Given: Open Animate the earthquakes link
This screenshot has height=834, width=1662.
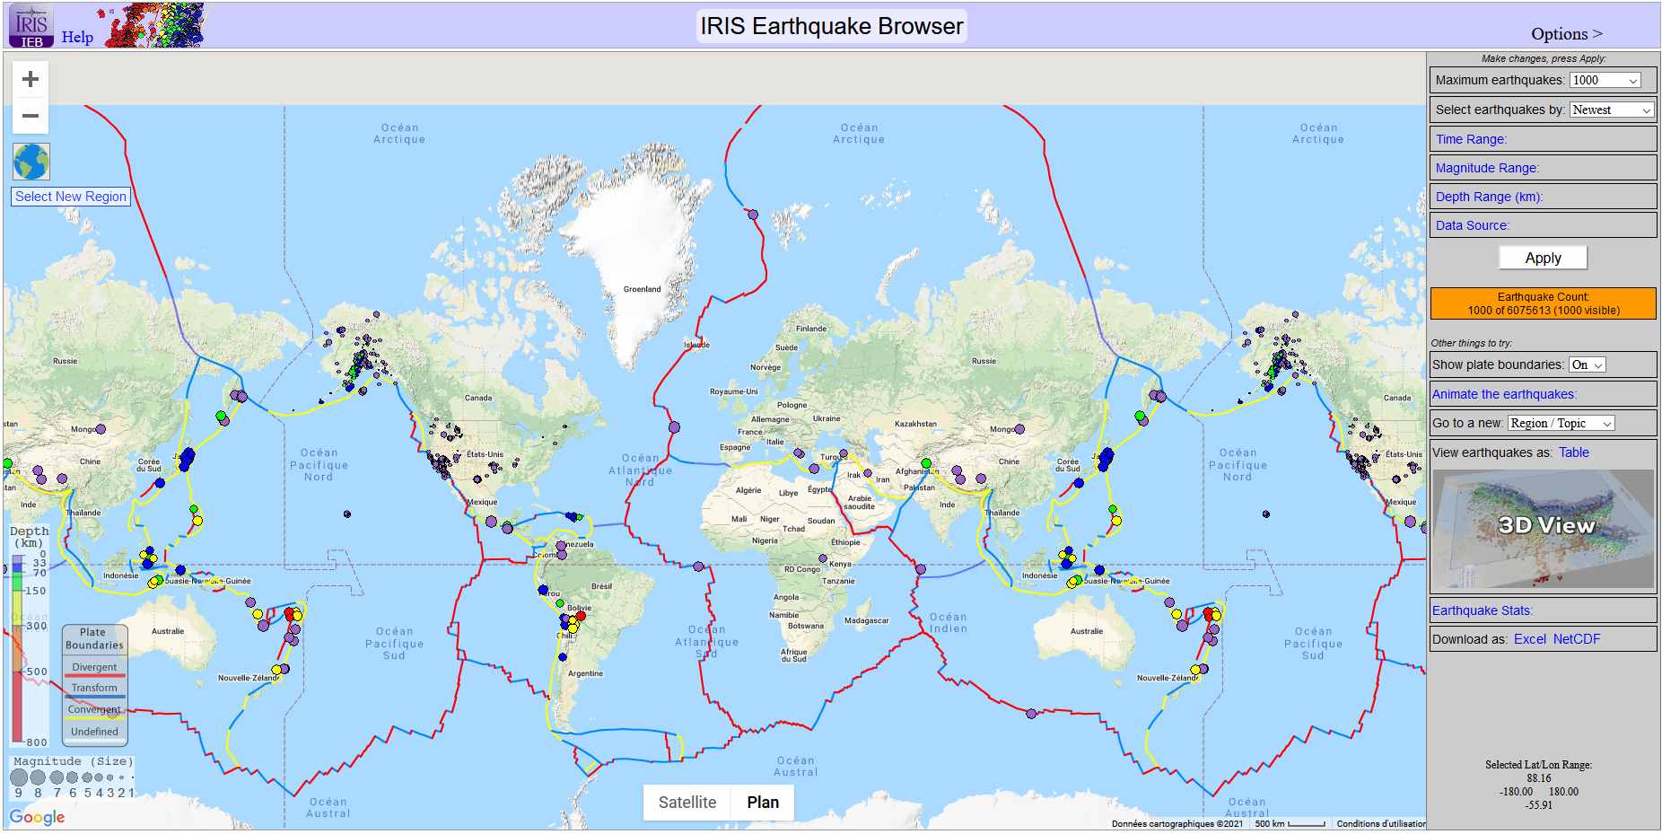Looking at the screenshot, I should [x=1504, y=394].
